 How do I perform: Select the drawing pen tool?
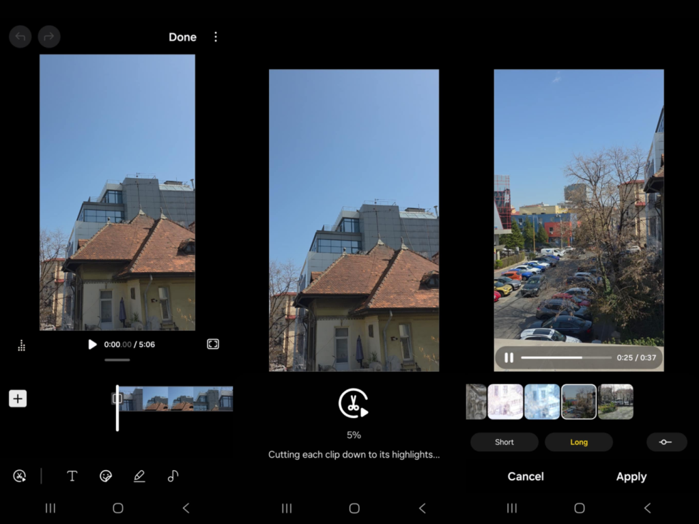[139, 476]
